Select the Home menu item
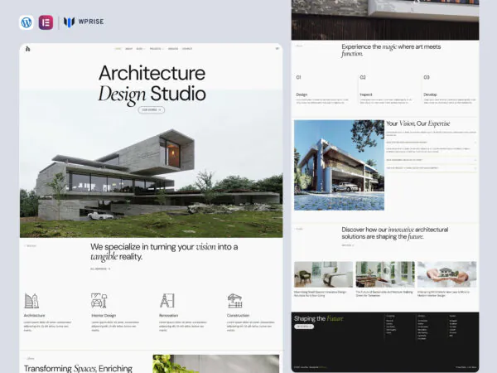 pos(118,50)
